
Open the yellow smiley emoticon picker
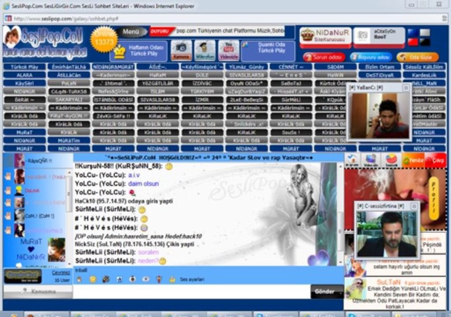point(93,279)
